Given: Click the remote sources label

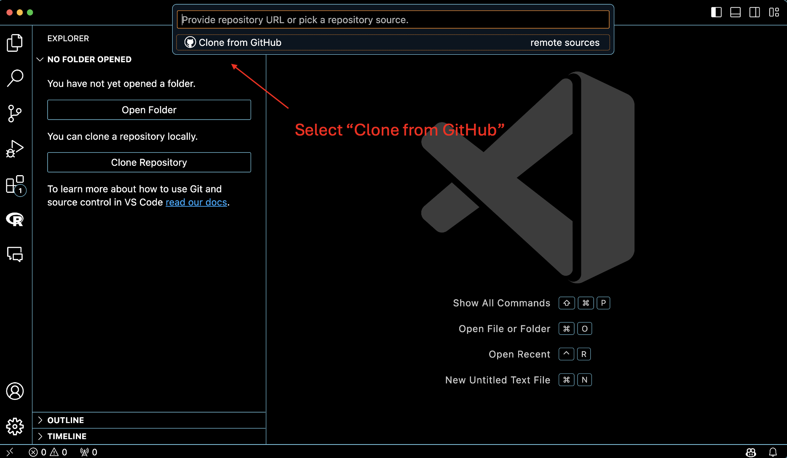Looking at the screenshot, I should [565, 43].
